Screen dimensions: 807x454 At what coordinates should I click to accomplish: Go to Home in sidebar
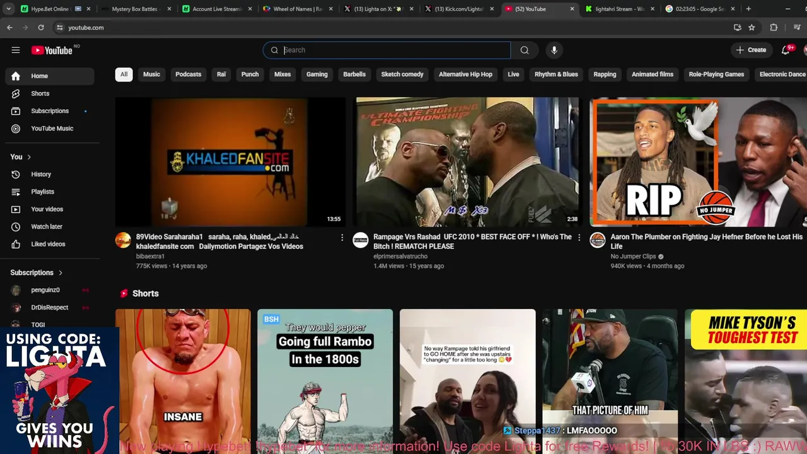pyautogui.click(x=50, y=76)
